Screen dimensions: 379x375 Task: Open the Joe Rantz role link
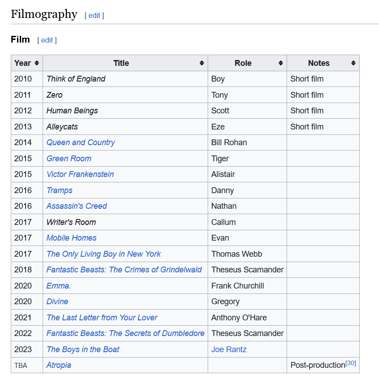click(229, 349)
